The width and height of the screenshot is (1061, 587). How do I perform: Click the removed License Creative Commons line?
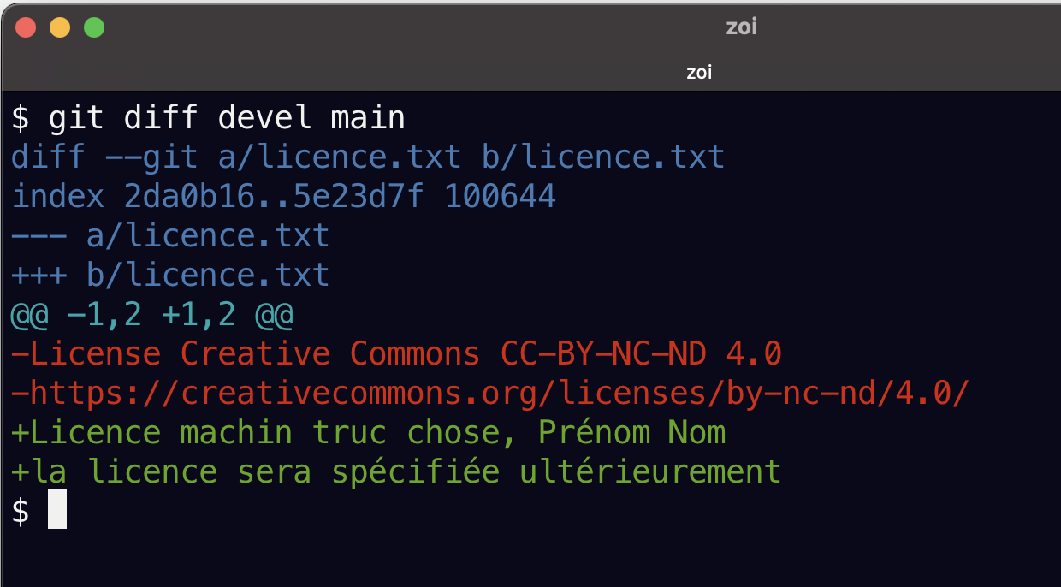point(396,353)
